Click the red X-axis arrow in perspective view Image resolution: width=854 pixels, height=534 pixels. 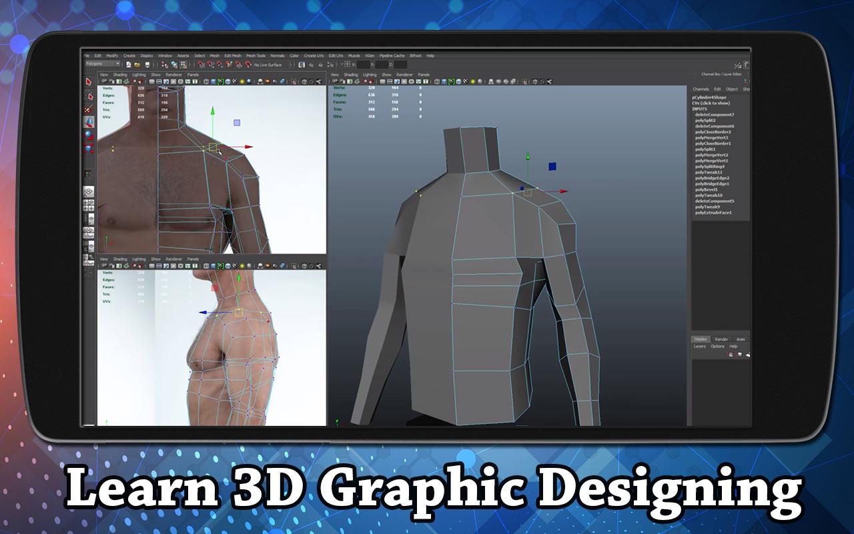(x=564, y=192)
